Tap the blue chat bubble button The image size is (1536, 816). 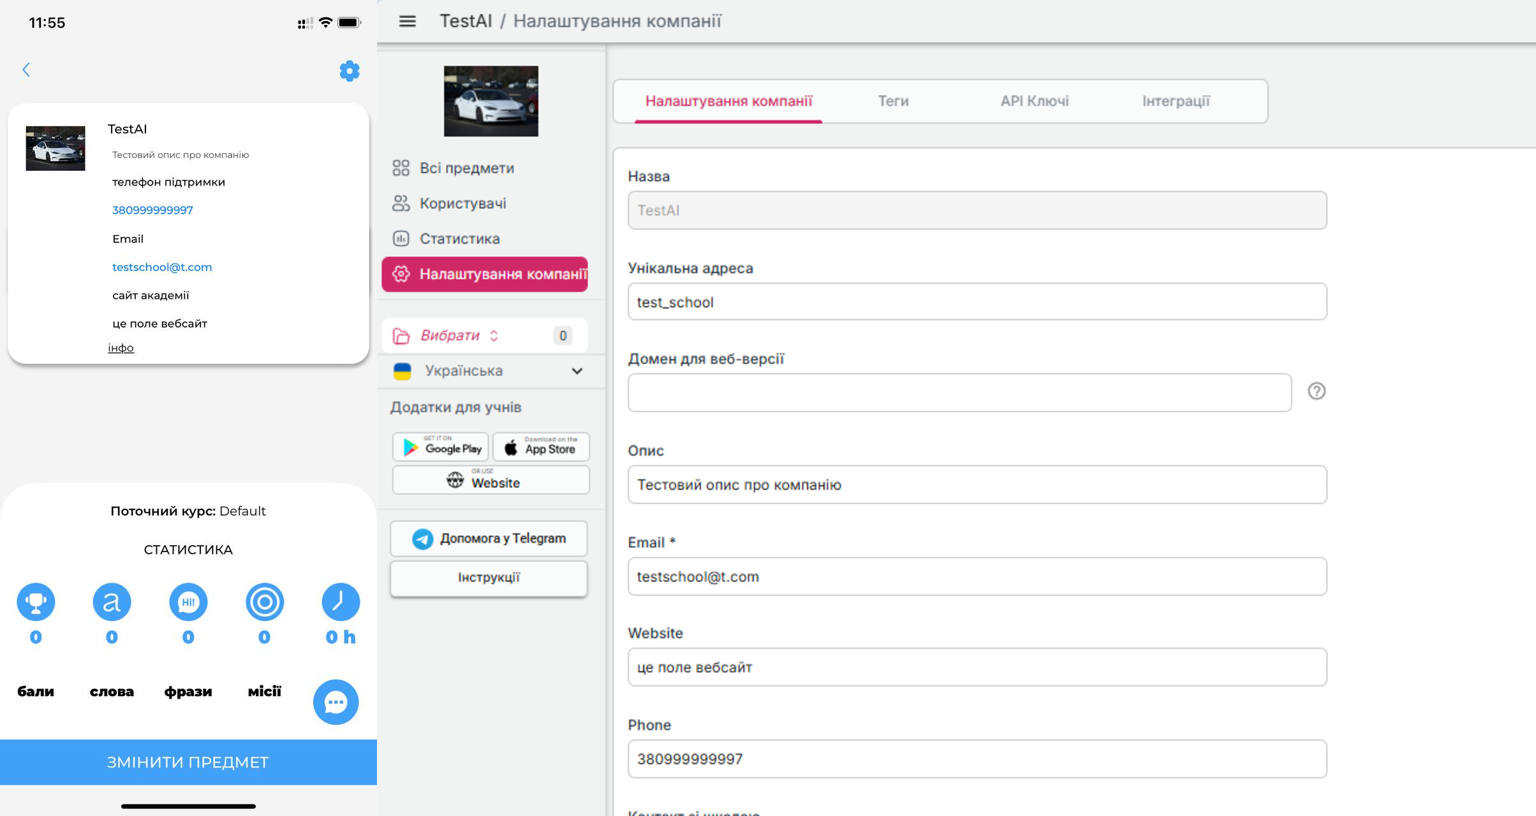pyautogui.click(x=336, y=702)
